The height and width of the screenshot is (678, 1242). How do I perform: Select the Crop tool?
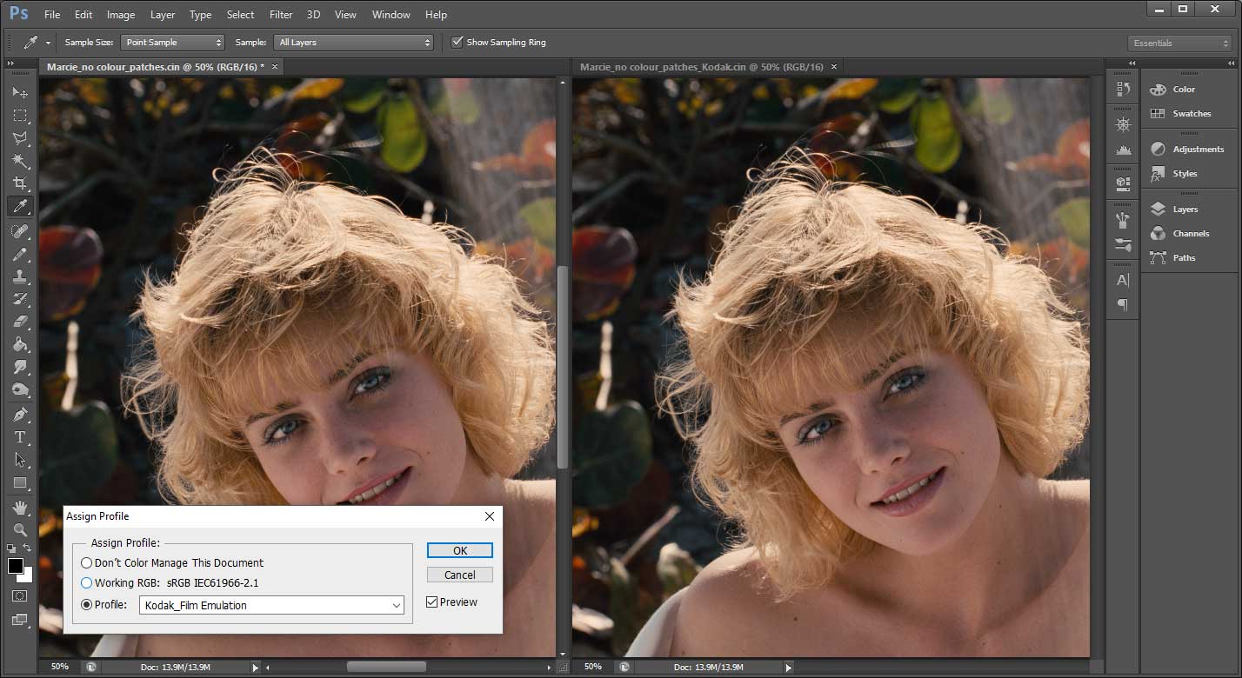tap(20, 183)
